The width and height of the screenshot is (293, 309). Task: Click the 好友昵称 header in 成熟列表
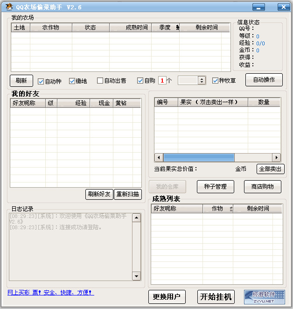click(177, 209)
